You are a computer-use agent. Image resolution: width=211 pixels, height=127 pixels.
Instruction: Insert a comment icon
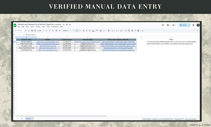tap(129, 31)
